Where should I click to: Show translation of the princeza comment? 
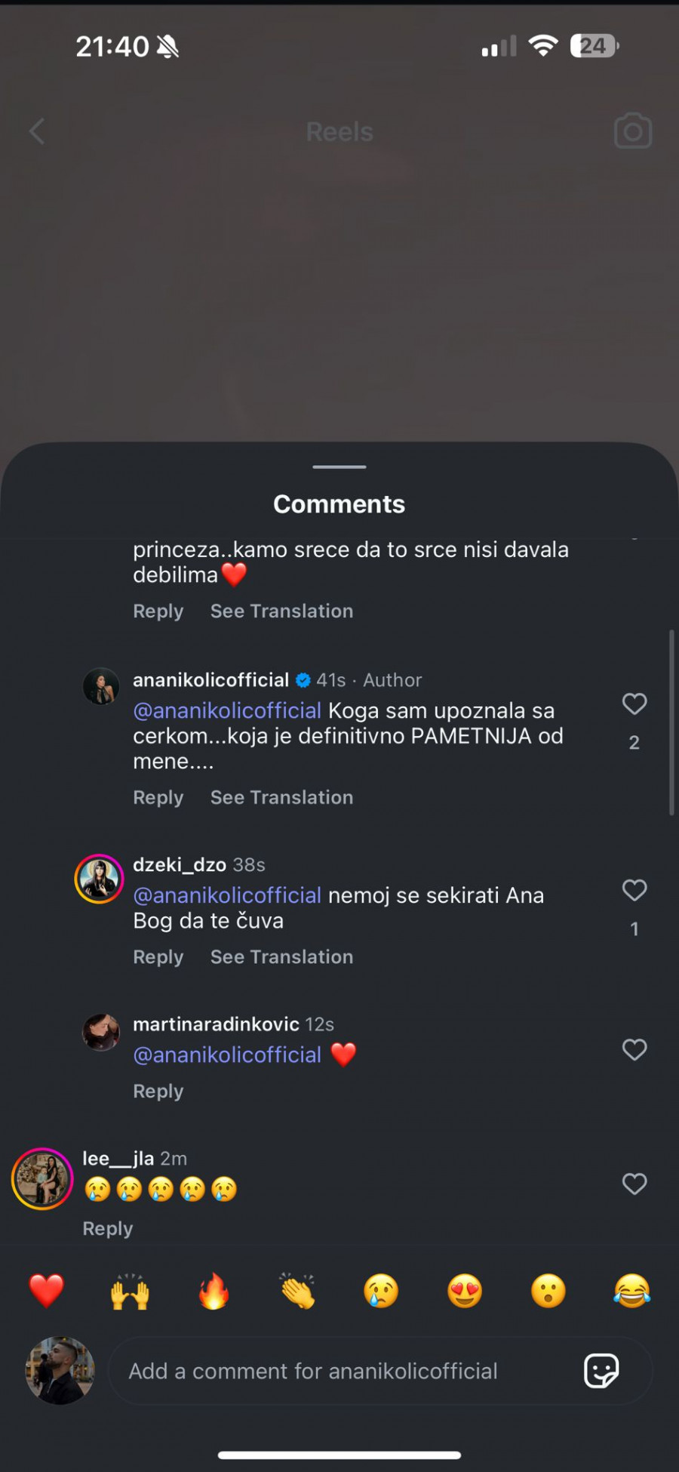click(281, 611)
